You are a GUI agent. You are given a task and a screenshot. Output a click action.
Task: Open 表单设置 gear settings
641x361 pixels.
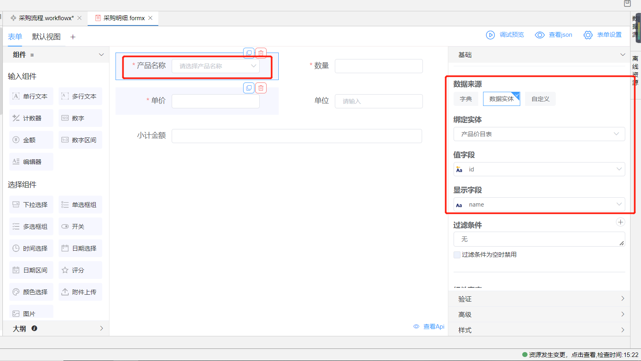tap(588, 35)
